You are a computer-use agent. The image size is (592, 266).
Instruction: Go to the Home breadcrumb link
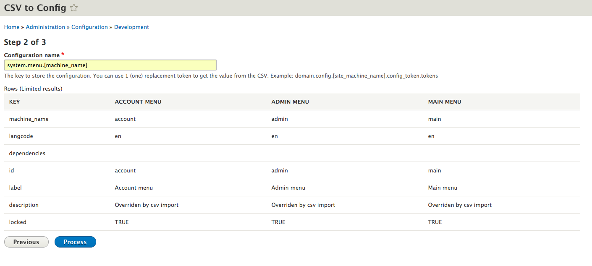(12, 27)
